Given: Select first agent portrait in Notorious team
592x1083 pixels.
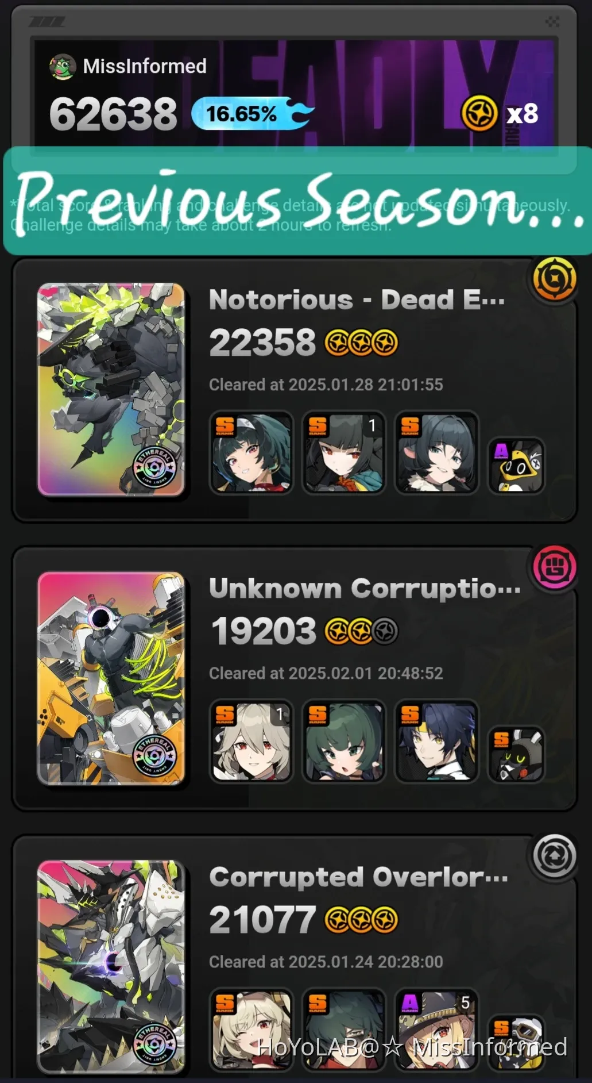Looking at the screenshot, I should 251,452.
